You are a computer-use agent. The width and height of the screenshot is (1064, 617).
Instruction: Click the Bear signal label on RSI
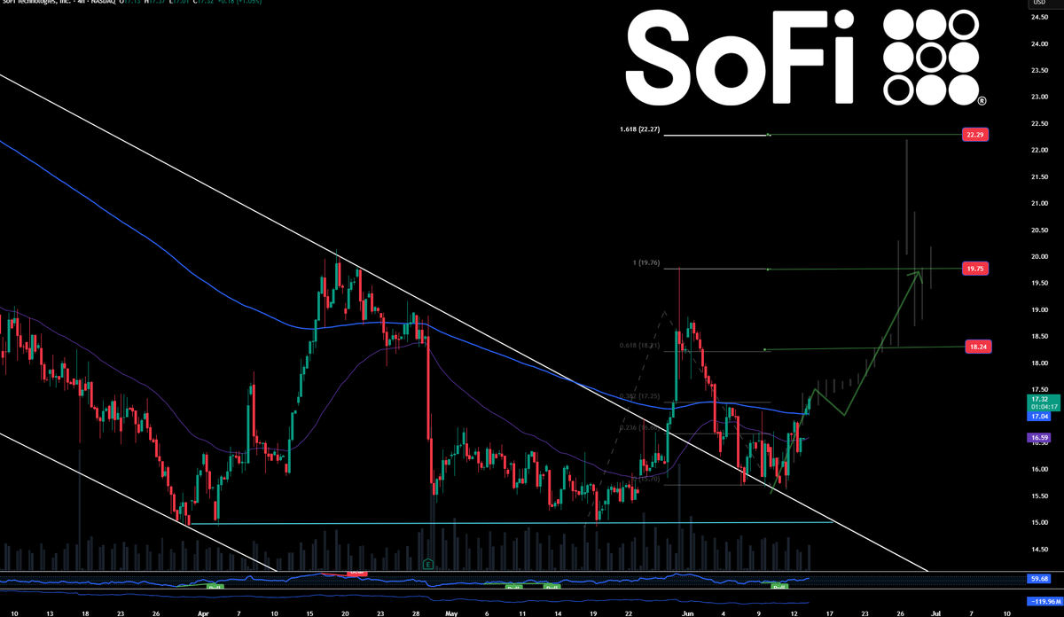(x=357, y=573)
